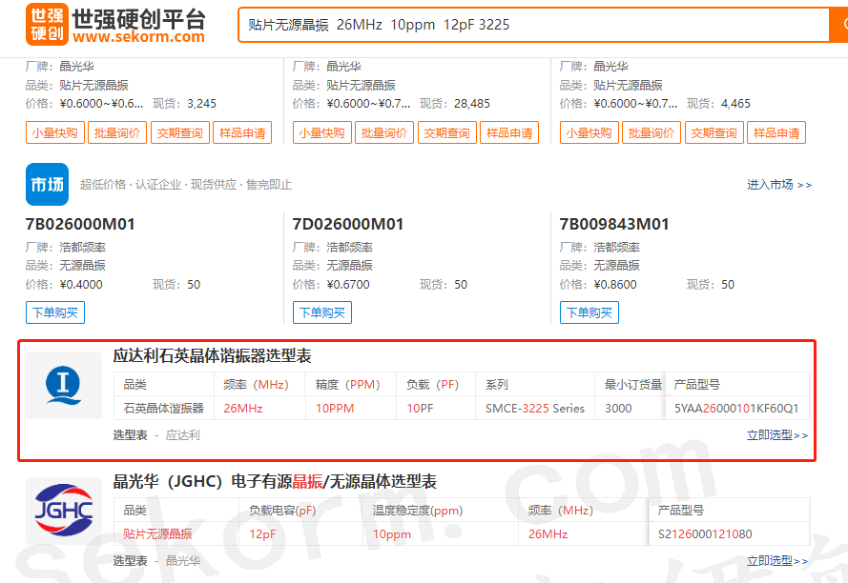
Task: Click 交期查询 for the 28,485 stock product
Action: pyautogui.click(x=447, y=133)
